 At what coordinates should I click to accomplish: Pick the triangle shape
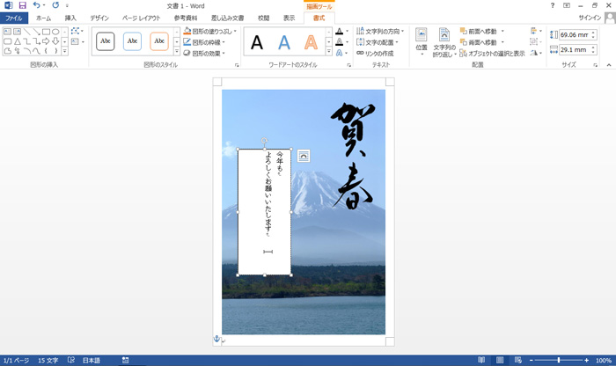click(18, 41)
